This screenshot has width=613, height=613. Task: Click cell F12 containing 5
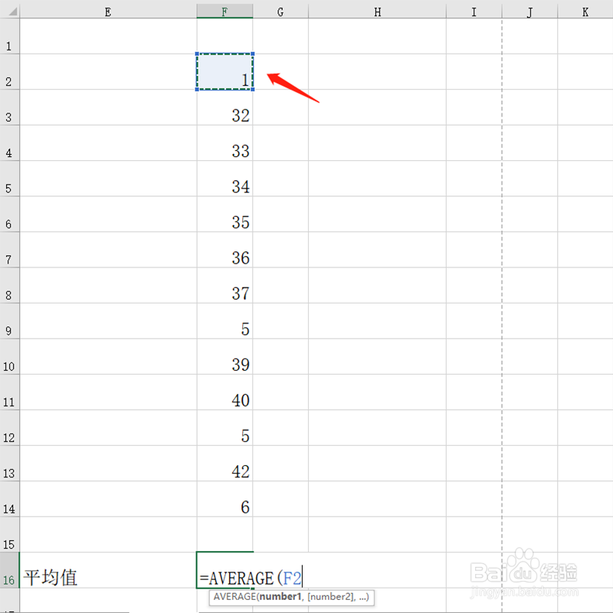(x=225, y=428)
